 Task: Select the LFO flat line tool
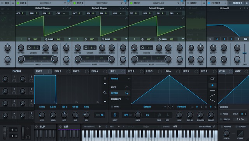(212, 90)
